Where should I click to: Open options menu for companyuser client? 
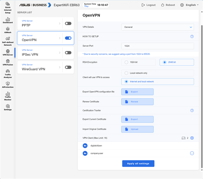pos(192,153)
